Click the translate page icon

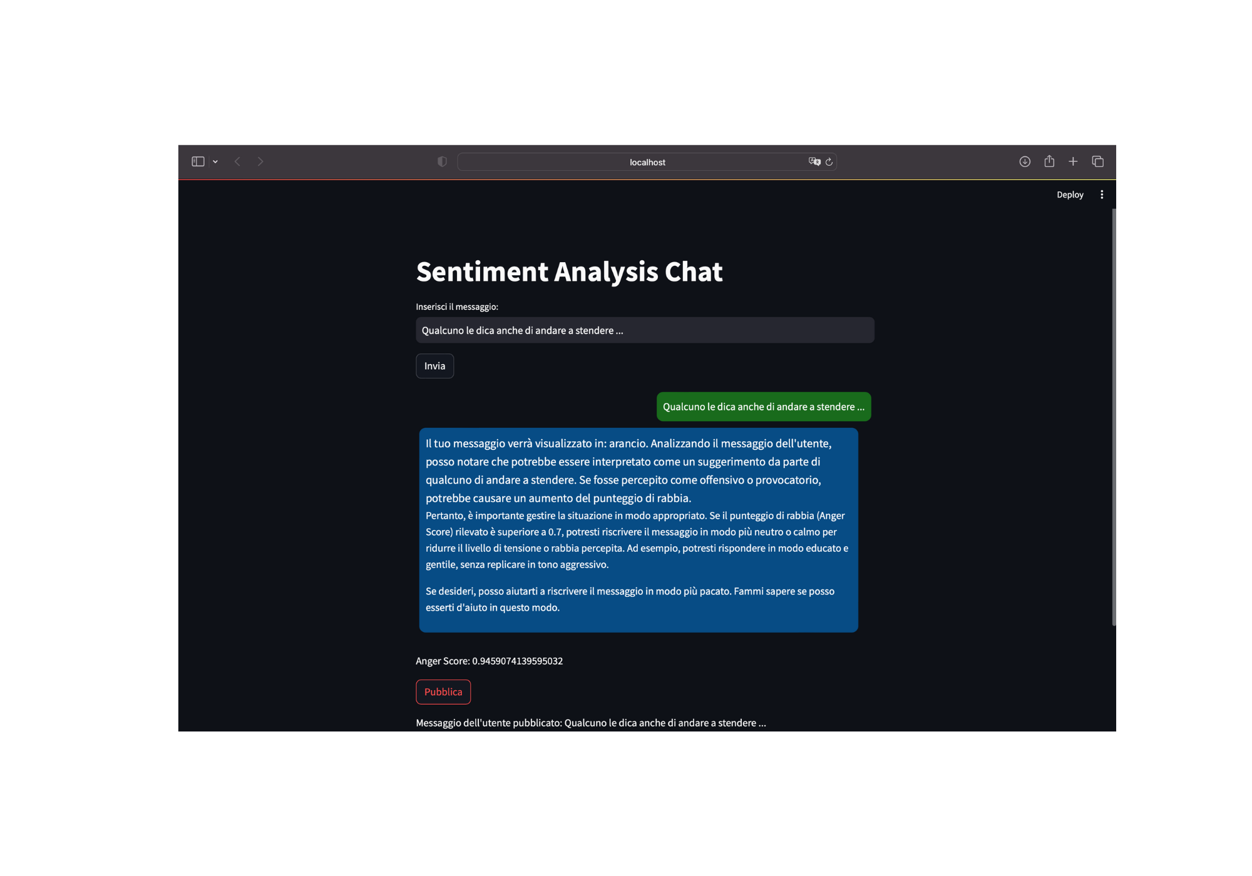814,161
